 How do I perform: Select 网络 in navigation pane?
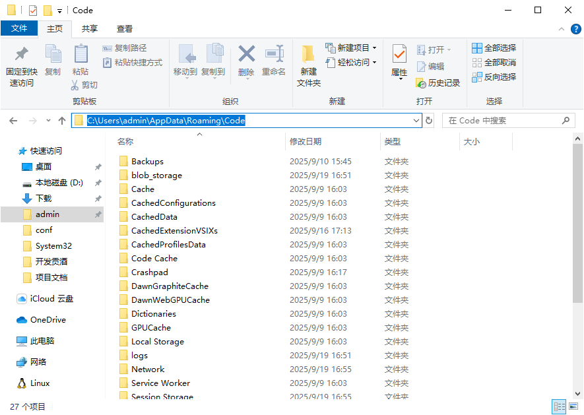point(32,362)
